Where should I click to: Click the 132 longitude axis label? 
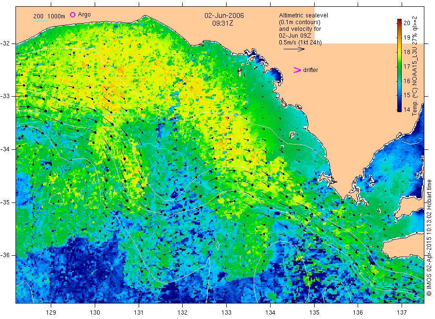click(x=183, y=313)
